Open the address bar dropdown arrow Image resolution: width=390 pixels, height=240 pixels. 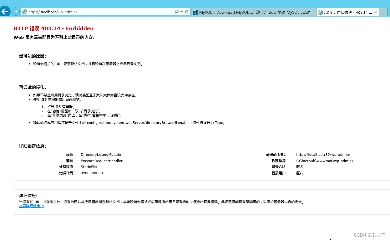pos(181,12)
